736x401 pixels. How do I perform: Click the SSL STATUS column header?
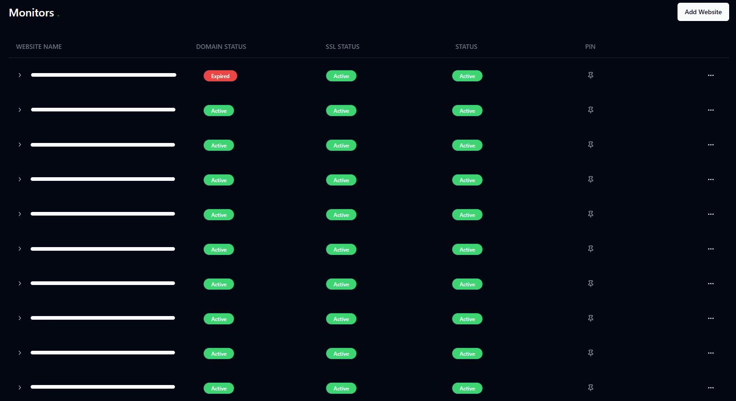coord(342,47)
